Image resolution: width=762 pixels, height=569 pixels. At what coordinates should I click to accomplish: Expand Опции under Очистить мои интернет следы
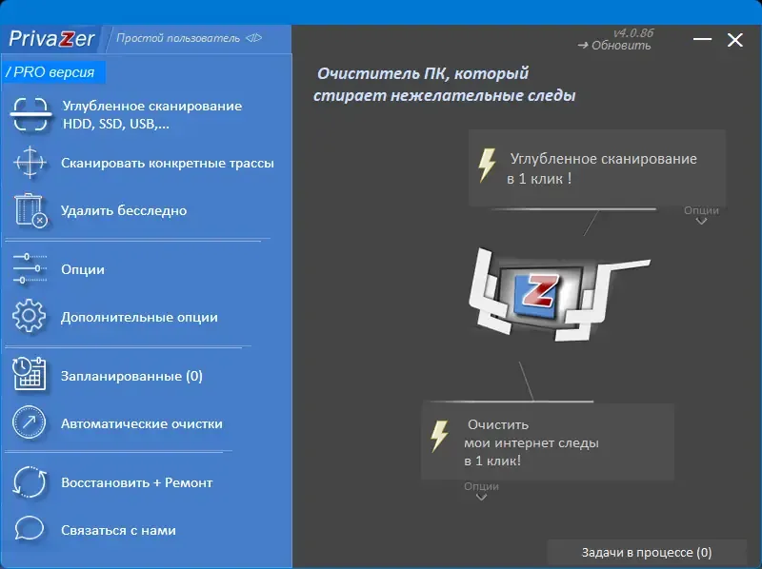click(x=480, y=490)
